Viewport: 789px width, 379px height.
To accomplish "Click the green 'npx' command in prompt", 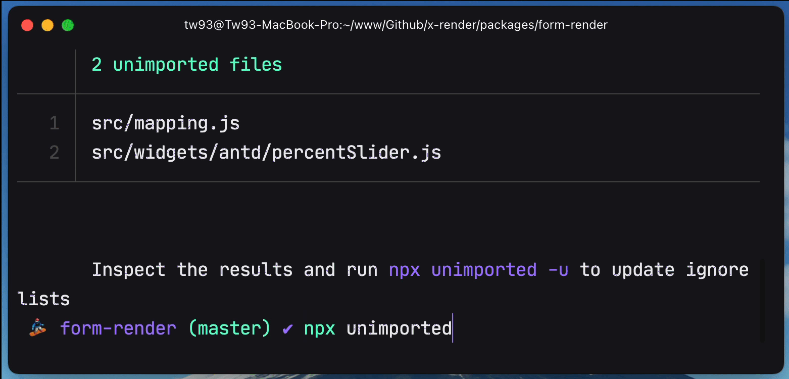I will (x=319, y=329).
